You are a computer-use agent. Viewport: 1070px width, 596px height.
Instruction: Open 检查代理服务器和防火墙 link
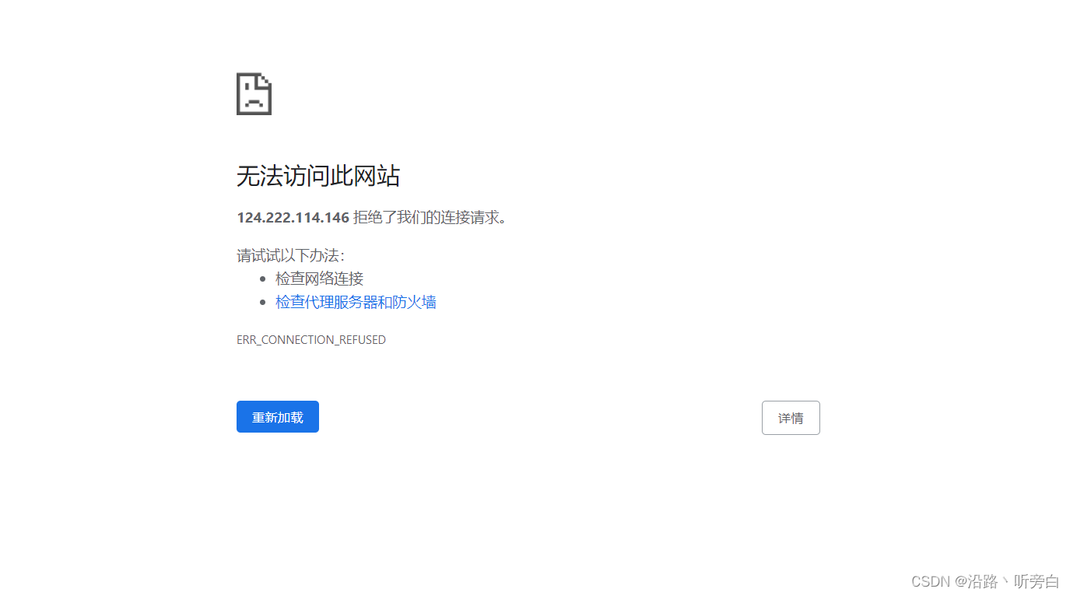[355, 302]
